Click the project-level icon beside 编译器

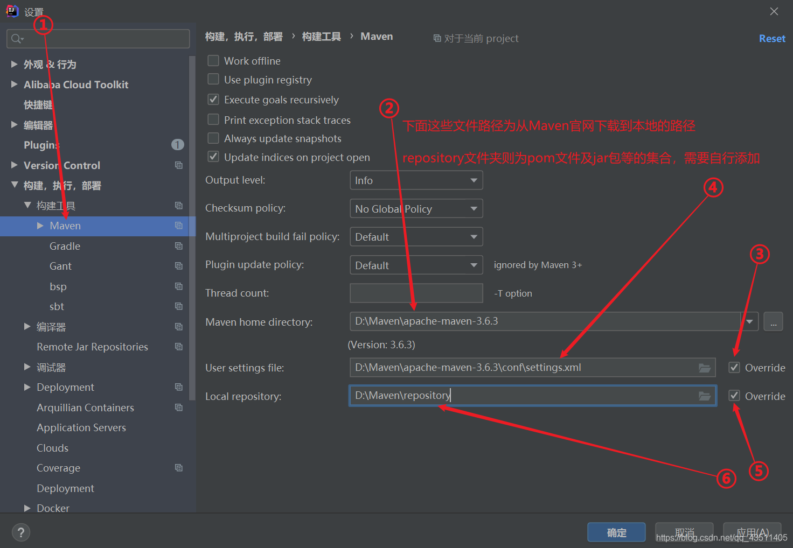coord(179,327)
